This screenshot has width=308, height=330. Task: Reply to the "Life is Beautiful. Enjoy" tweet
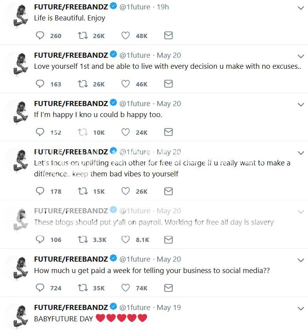click(40, 36)
